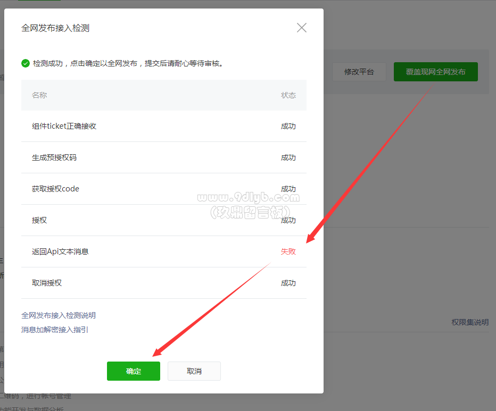Open the 消息加解密接入指引 link
The width and height of the screenshot is (496, 411).
click(55, 330)
